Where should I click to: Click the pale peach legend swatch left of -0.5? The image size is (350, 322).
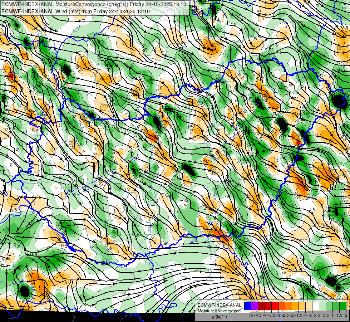click(309, 306)
